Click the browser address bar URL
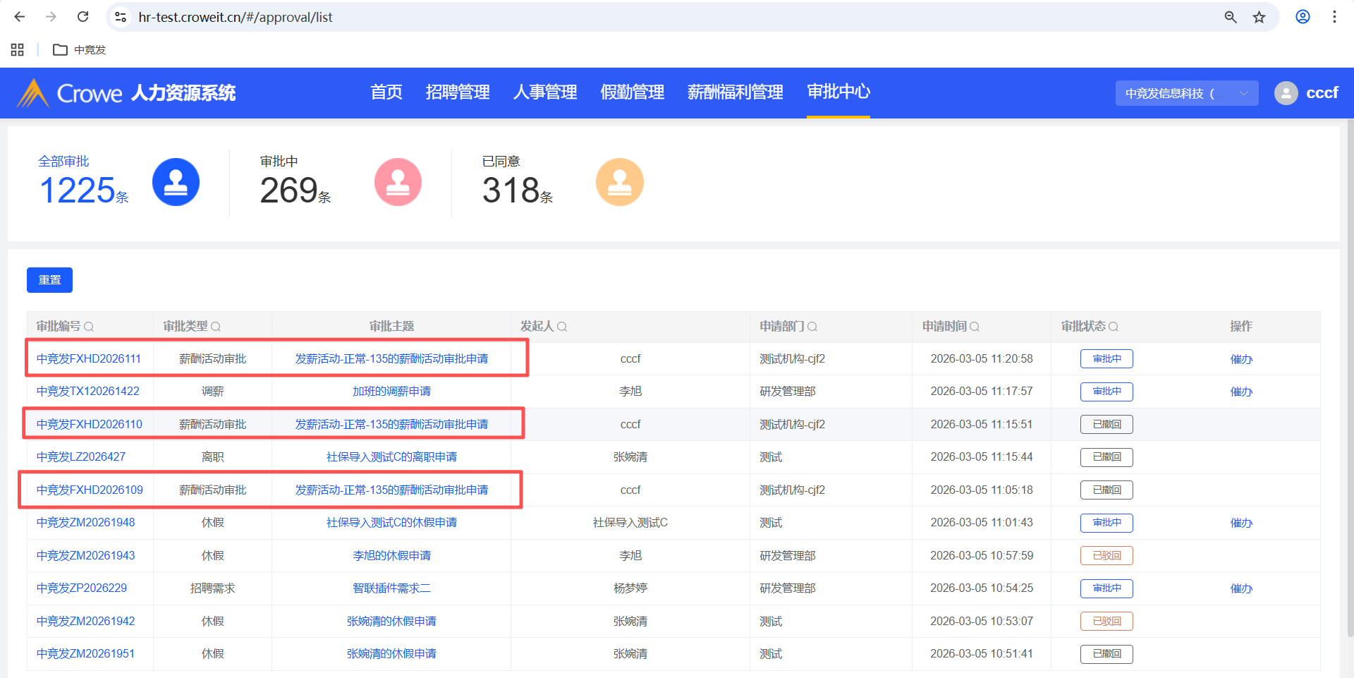 click(x=235, y=17)
